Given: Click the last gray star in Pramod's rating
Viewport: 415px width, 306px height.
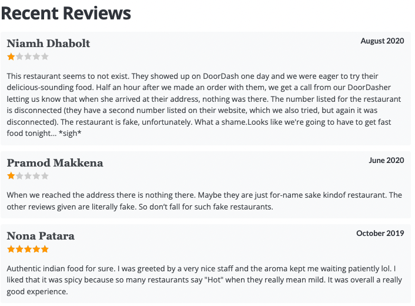Looking at the screenshot, I should click(45, 176).
